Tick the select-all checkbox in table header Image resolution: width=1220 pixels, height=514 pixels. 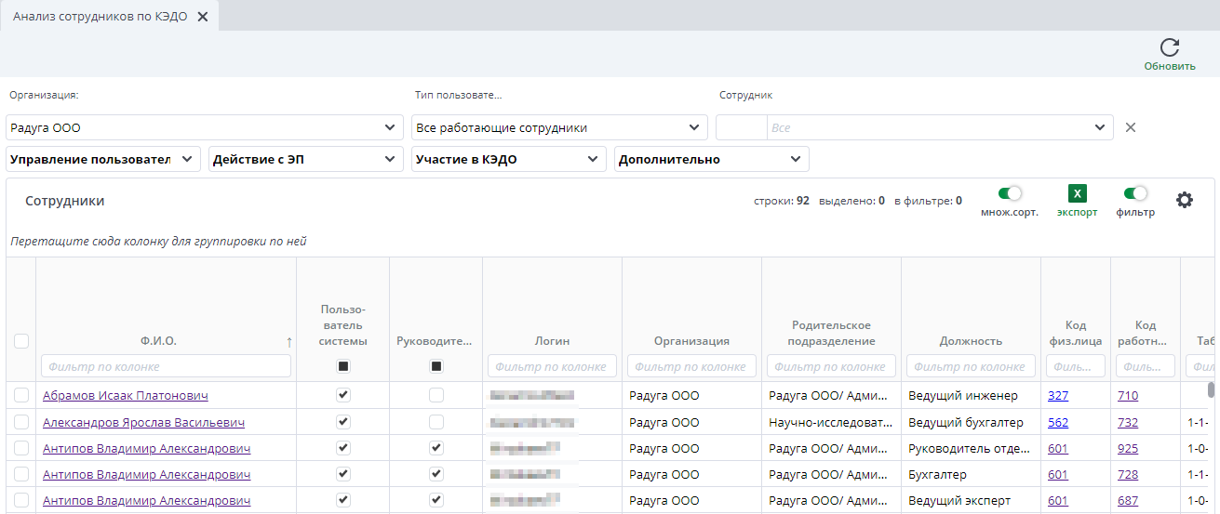pyautogui.click(x=21, y=341)
